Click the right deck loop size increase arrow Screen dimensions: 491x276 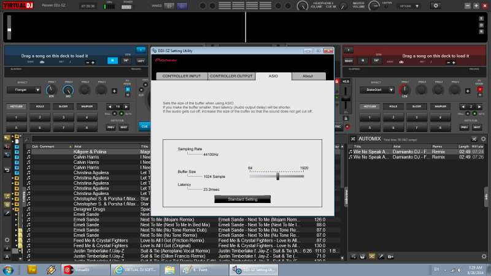tap(479, 106)
